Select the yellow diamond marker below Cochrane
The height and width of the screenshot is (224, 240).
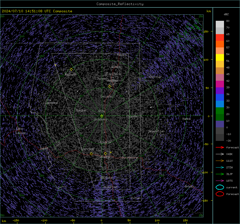pos(91,154)
